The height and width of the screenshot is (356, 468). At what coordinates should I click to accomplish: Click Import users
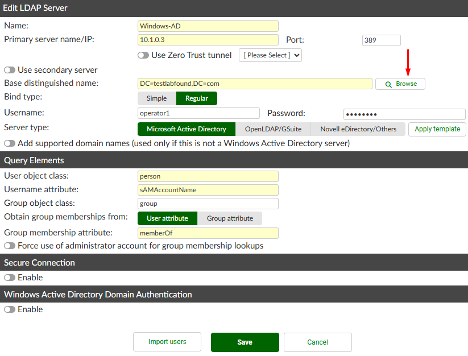[x=167, y=342]
